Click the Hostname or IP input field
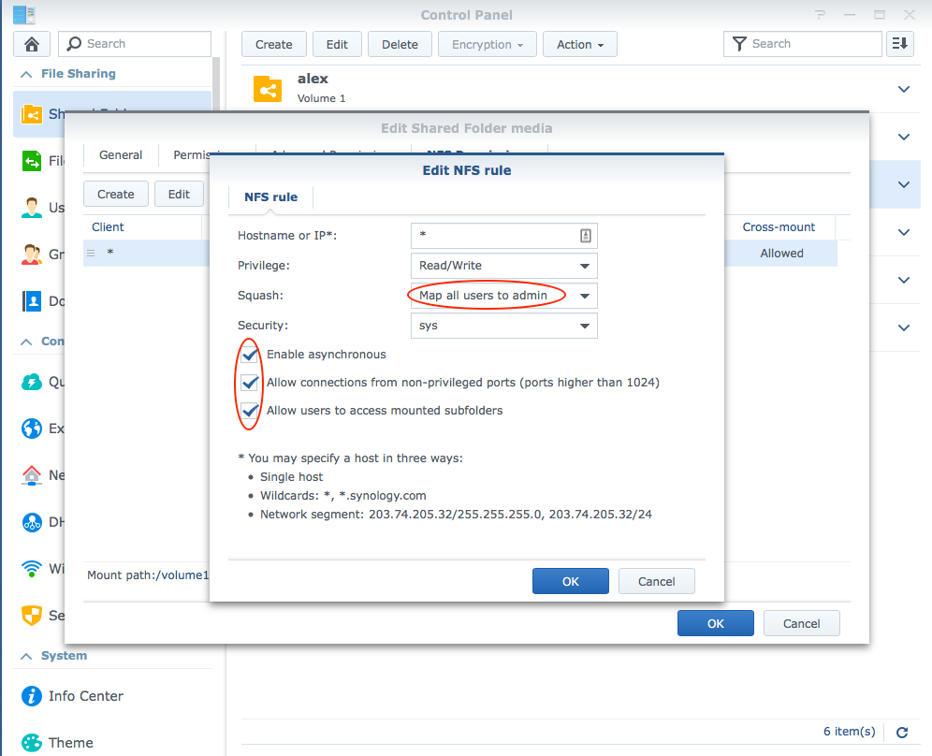Screen dimensions: 932x756 point(494,236)
